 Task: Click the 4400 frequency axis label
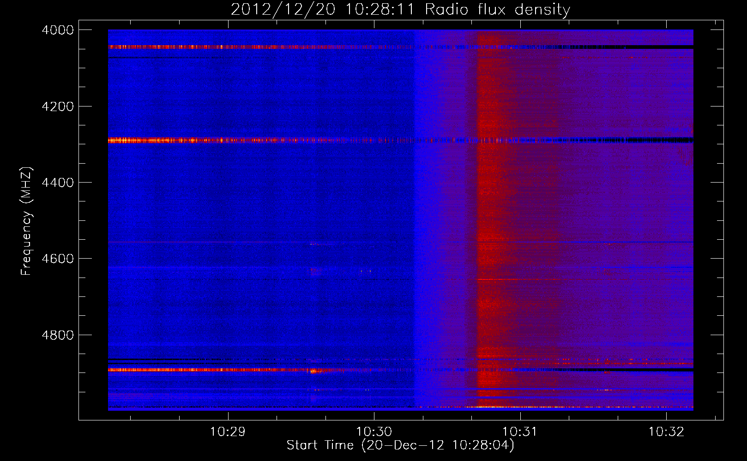point(58,183)
